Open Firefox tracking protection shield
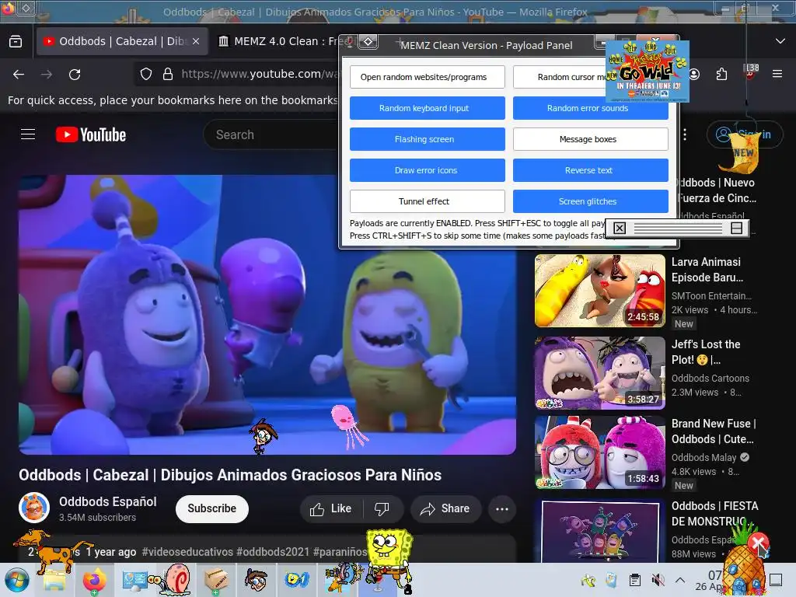Screen dimensions: 796x597 click(146, 74)
